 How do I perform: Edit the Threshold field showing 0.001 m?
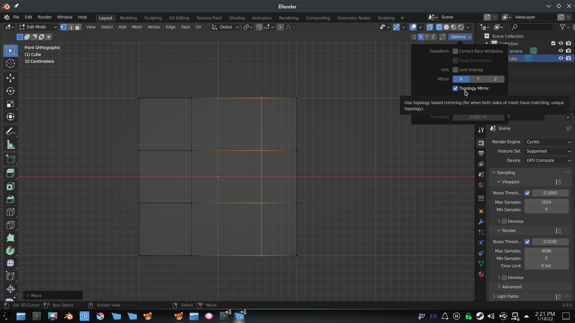[x=478, y=117]
